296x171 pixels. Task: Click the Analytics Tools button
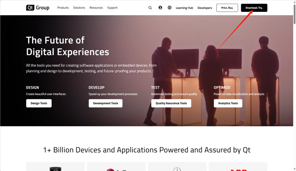(x=228, y=103)
